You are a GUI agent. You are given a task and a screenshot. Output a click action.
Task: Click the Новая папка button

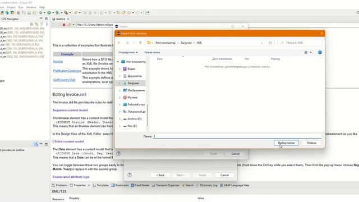coord(152,52)
